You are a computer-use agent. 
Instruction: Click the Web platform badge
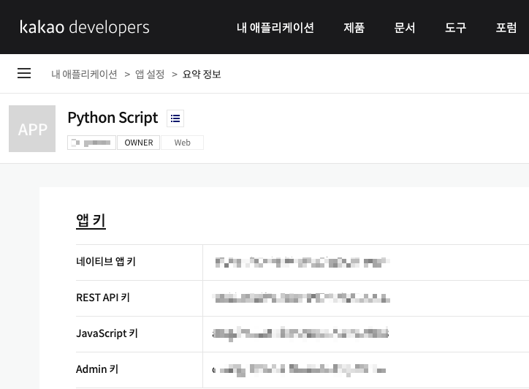pos(182,143)
